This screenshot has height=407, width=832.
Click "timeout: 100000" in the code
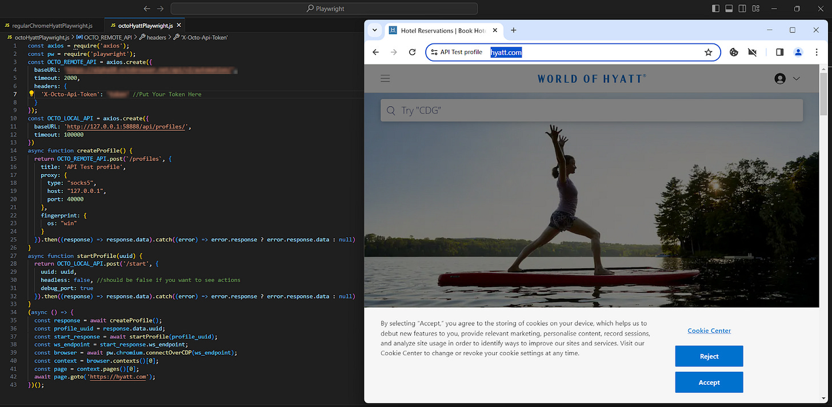click(x=59, y=135)
